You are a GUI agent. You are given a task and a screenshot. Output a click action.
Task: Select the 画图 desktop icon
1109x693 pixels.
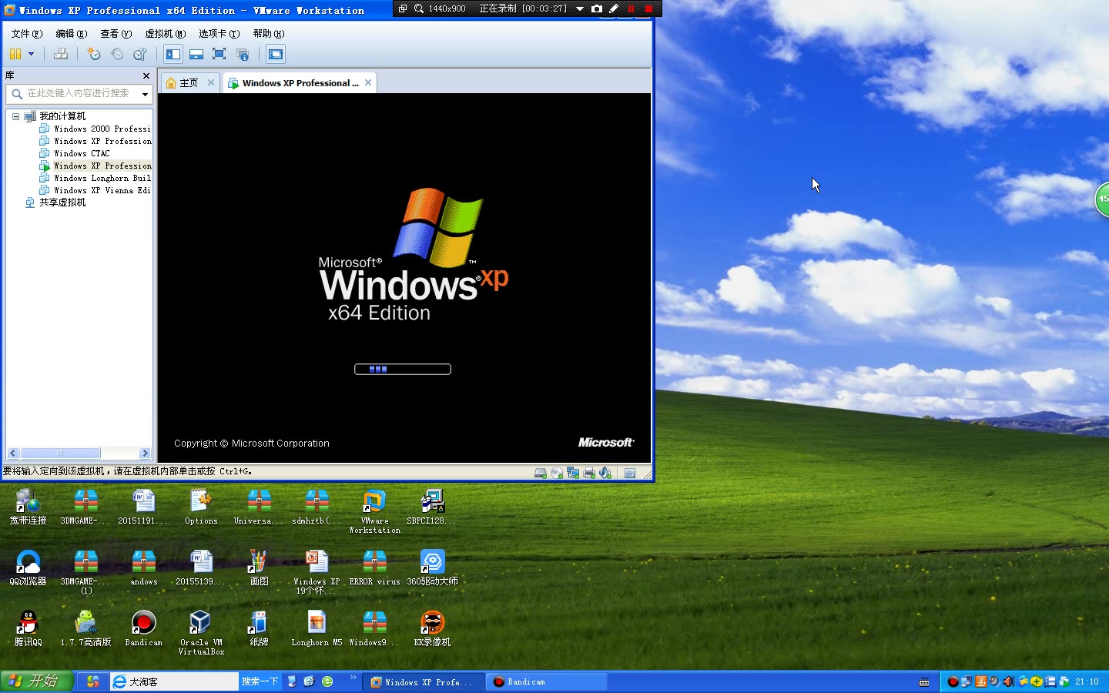pyautogui.click(x=259, y=567)
